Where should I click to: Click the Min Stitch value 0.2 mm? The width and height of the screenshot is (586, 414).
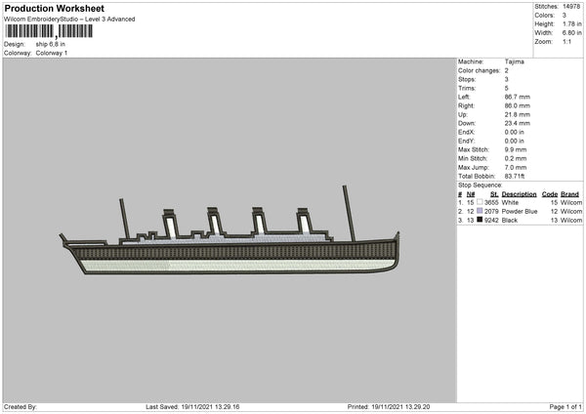coord(516,158)
